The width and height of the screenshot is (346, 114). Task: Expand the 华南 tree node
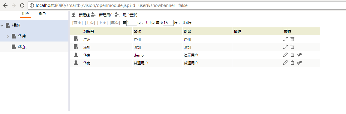[x=8, y=36]
